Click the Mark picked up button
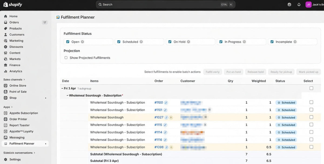The height and width of the screenshot is (164, 324). coord(309,72)
